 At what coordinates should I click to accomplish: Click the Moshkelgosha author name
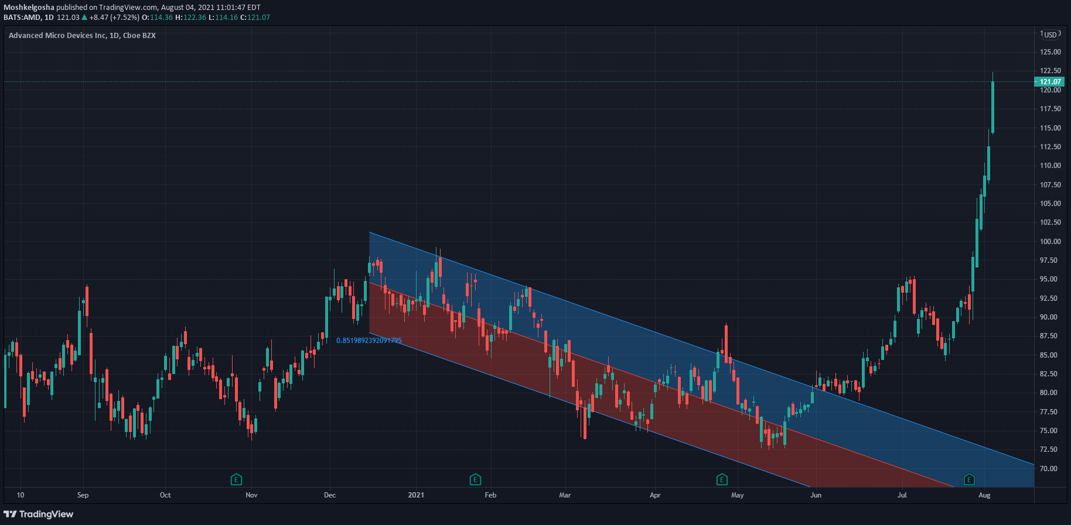pyautogui.click(x=29, y=8)
